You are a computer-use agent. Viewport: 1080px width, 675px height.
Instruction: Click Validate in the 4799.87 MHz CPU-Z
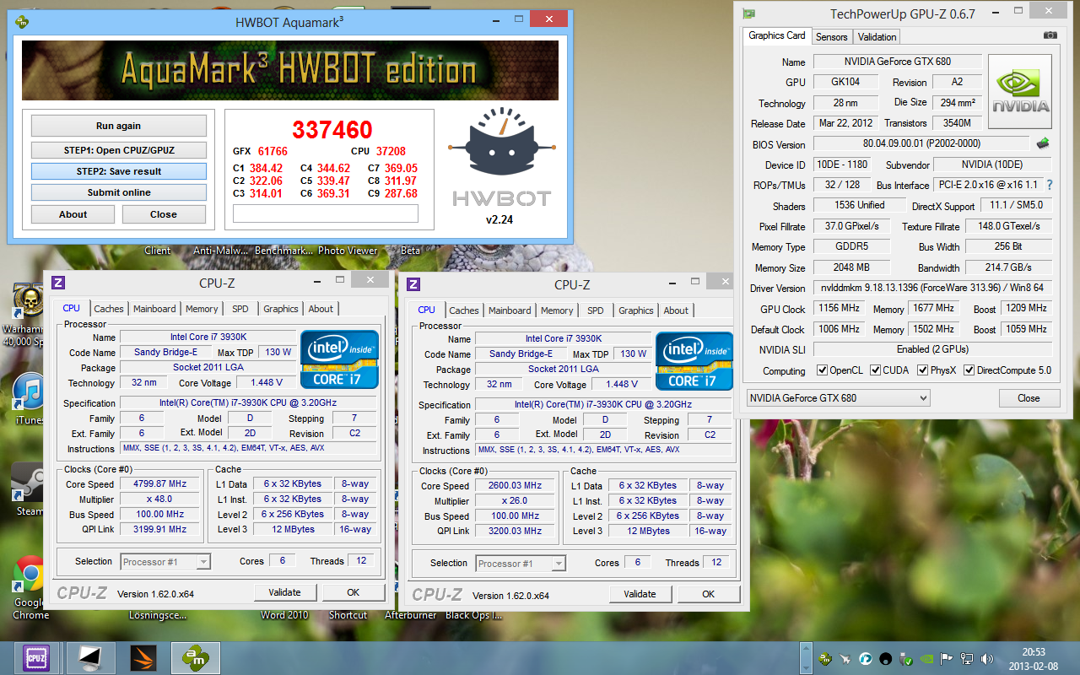285,592
